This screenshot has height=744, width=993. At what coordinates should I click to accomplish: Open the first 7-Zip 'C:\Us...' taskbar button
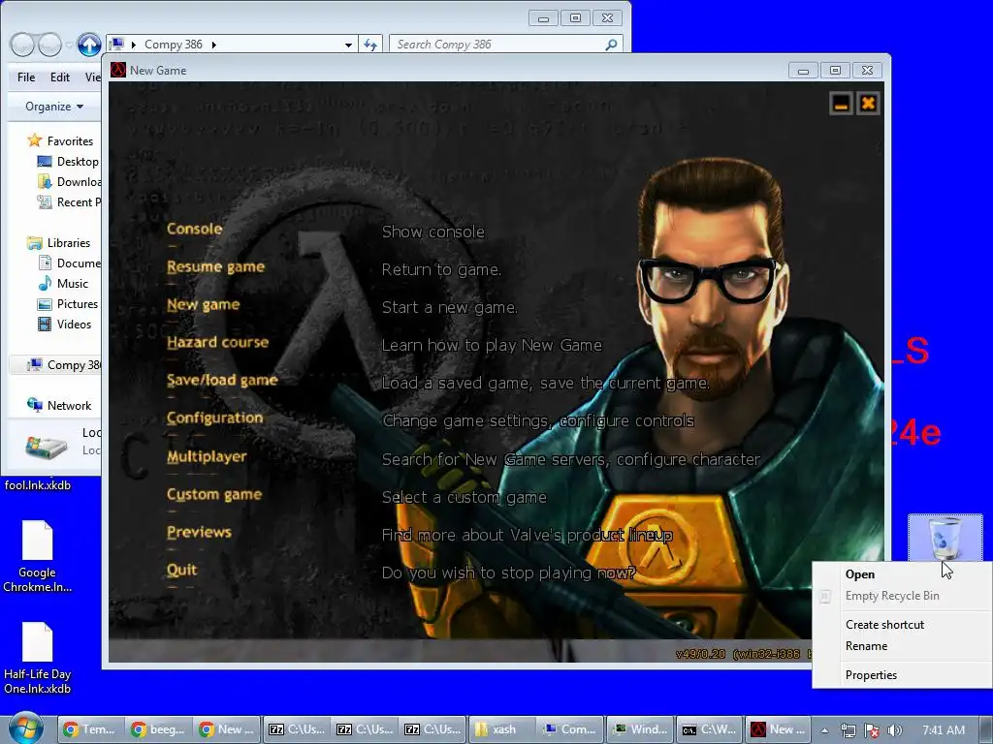297,729
